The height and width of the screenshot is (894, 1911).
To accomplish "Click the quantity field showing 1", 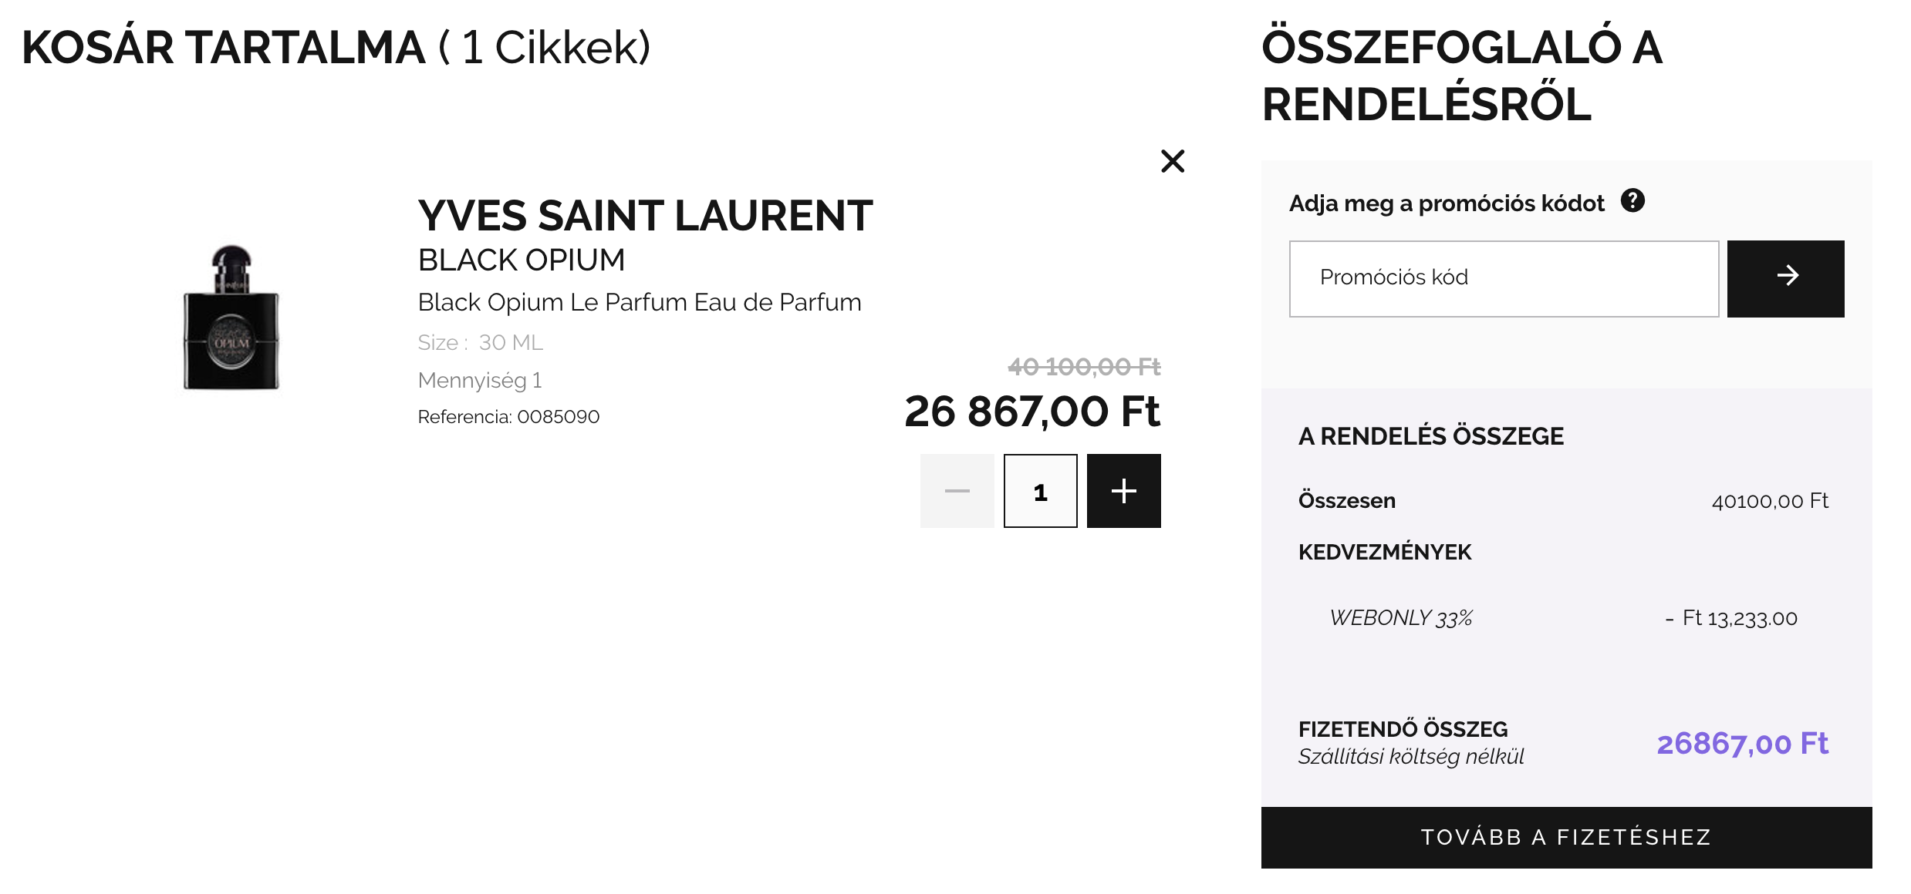I will tap(1040, 491).
